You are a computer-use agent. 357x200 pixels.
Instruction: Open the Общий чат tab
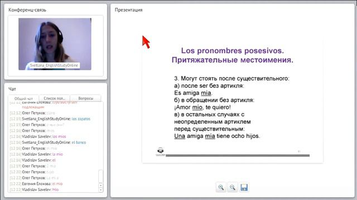coord(23,99)
